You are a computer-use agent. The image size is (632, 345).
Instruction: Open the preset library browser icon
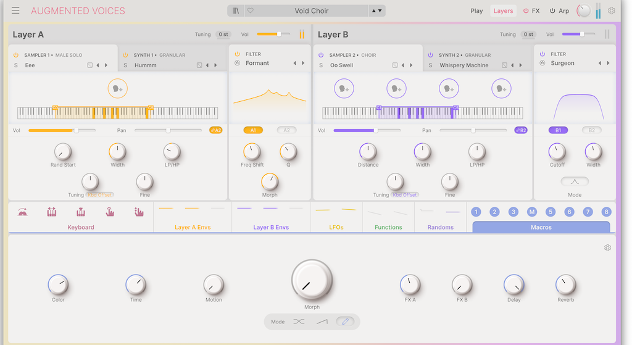[x=236, y=11]
